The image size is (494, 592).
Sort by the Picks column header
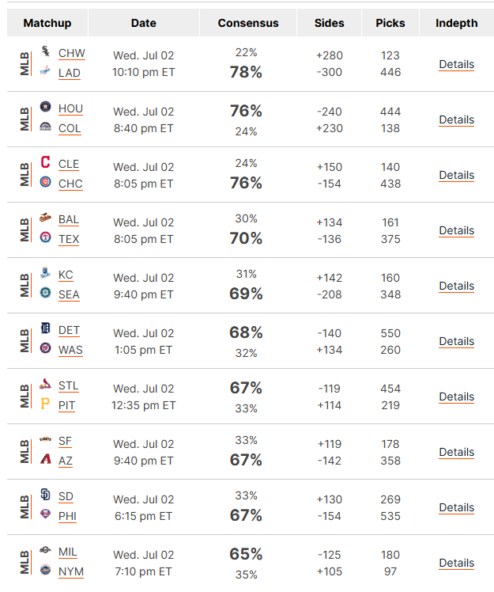tap(390, 23)
